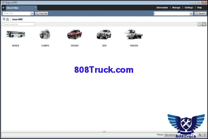Focus the 'Type to narrow' filter field
The height and width of the screenshot is (139, 208).
click(x=18, y=24)
